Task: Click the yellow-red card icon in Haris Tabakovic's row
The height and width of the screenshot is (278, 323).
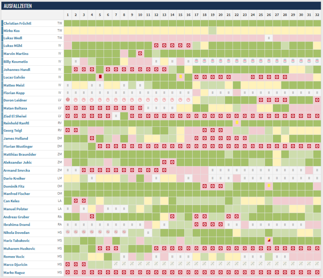Action: pos(269,240)
